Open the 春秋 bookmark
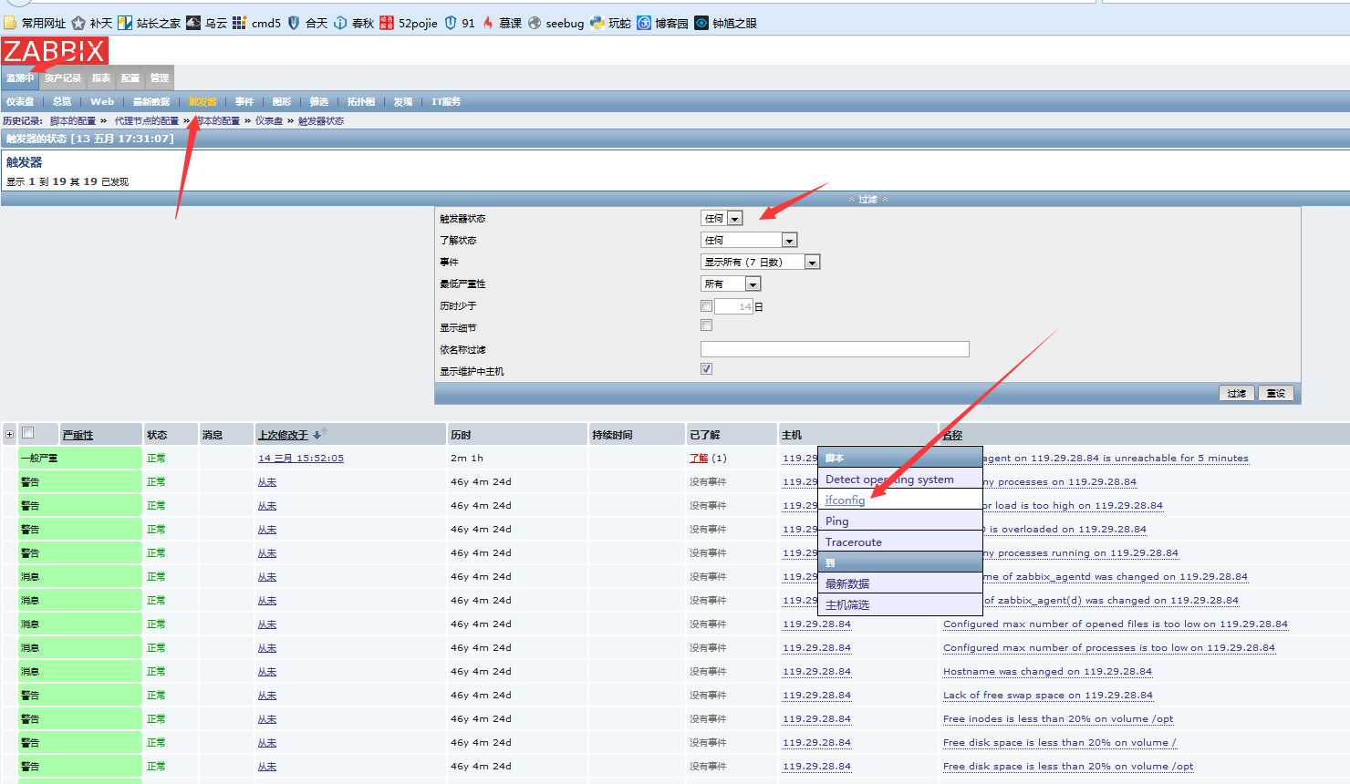The height and width of the screenshot is (784, 1350). coord(353,23)
